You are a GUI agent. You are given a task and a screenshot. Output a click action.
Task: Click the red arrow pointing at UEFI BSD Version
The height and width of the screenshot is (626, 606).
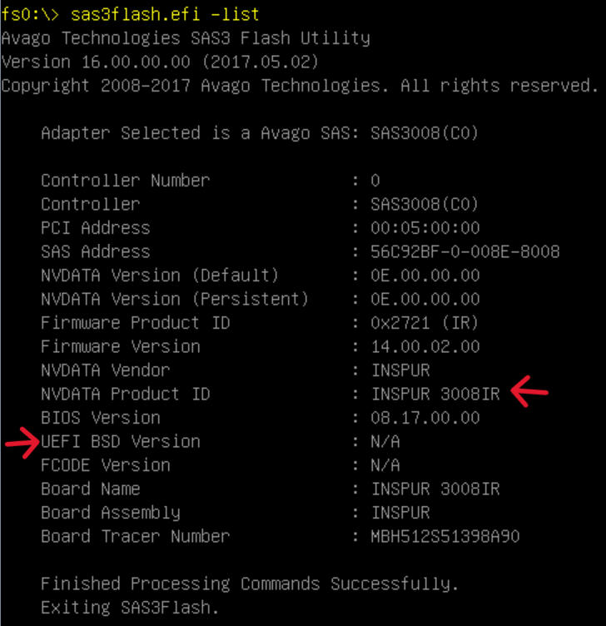pyautogui.click(x=22, y=441)
